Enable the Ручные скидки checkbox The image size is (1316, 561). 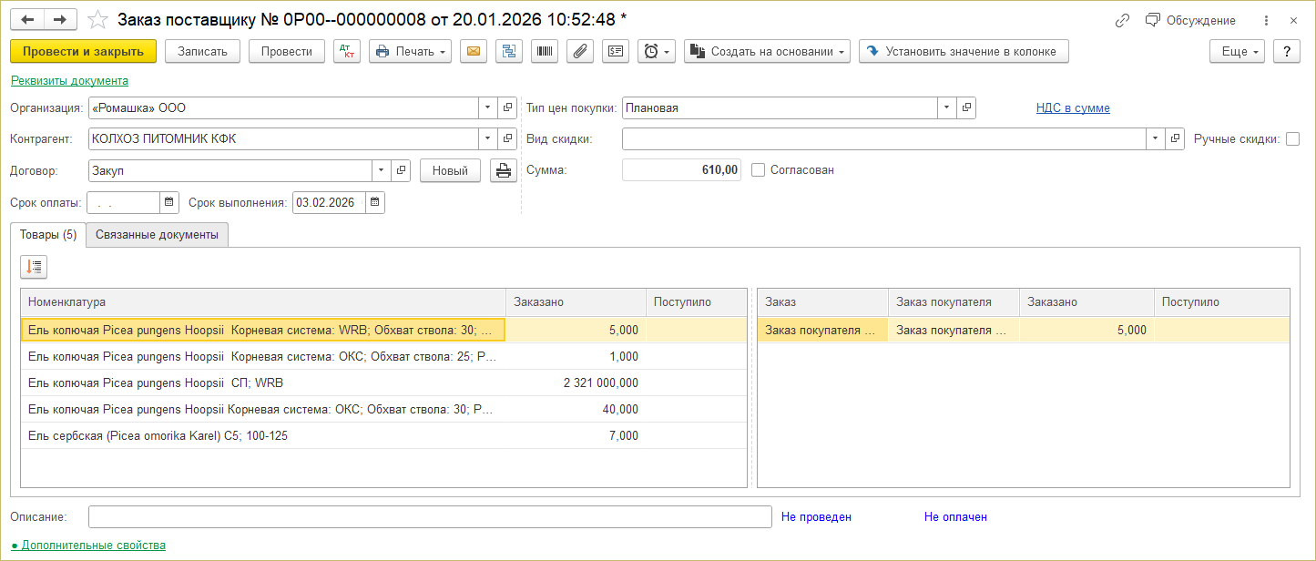tap(1292, 139)
